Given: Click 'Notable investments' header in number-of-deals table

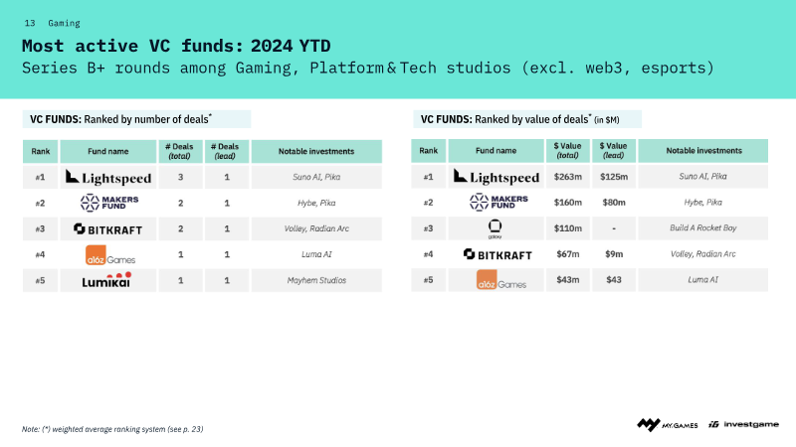Looking at the screenshot, I should (x=316, y=151).
